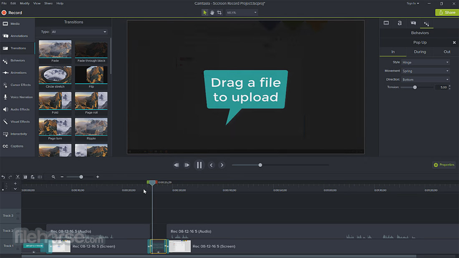Open the text properties tab icon
459x258 pixels.
(x=399, y=23)
